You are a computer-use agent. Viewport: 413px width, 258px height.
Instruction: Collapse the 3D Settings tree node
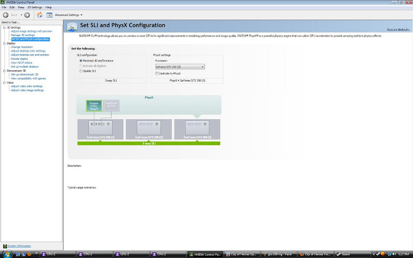point(4,27)
